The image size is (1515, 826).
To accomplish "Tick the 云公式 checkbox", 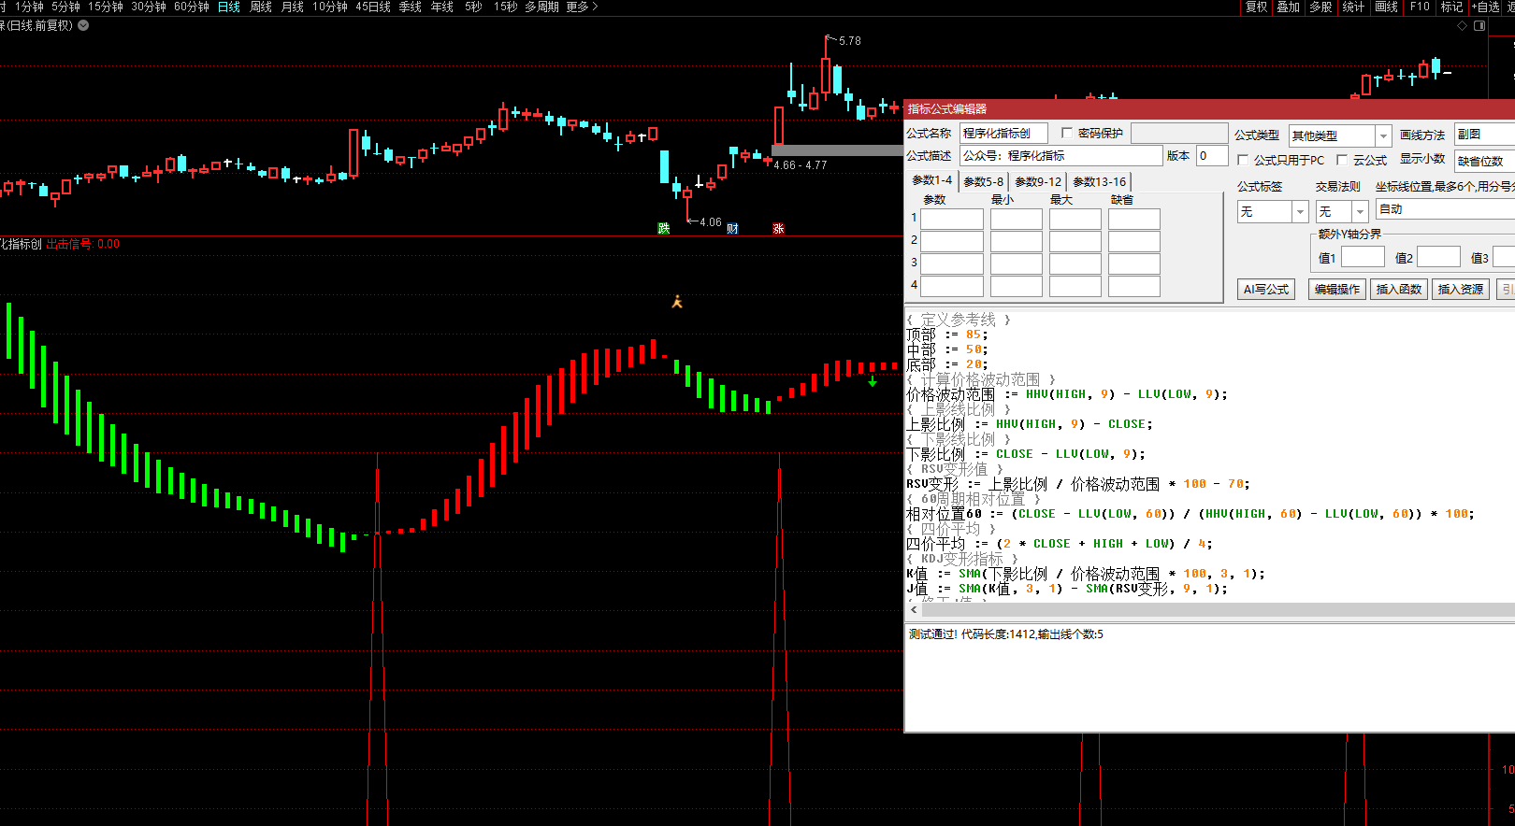I will pos(1343,161).
